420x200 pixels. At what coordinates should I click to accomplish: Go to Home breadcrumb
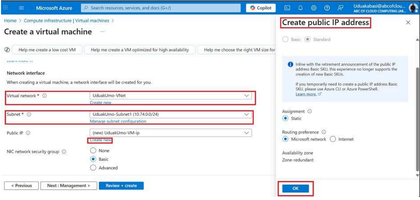click(x=9, y=21)
